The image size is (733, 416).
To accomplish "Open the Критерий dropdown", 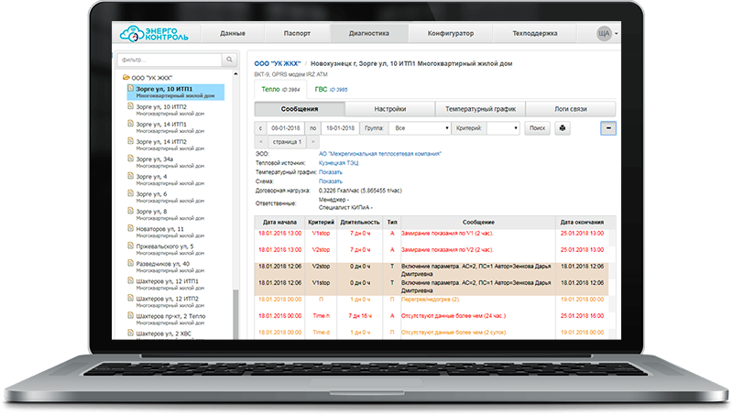I will [x=503, y=128].
